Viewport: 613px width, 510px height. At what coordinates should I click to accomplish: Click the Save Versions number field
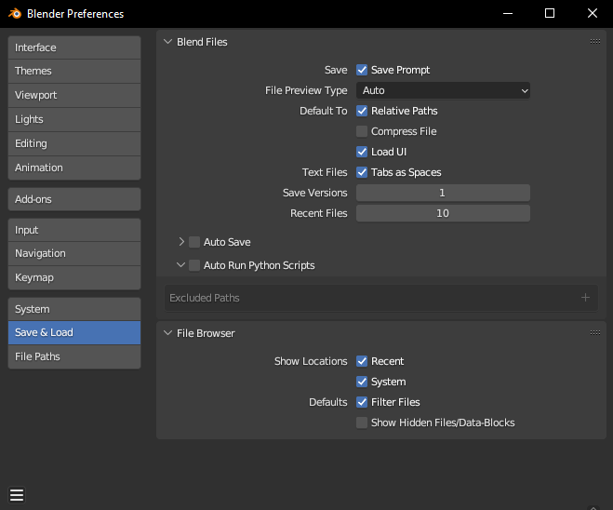click(x=443, y=193)
